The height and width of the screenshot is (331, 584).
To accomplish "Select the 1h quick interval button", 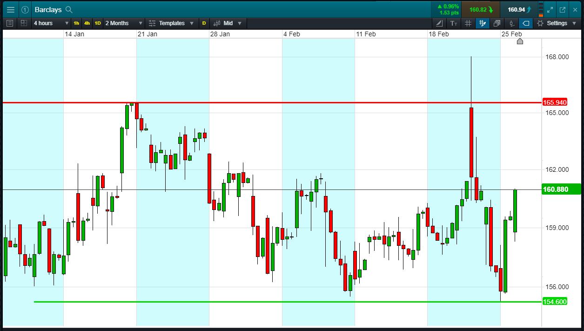I will (x=76, y=23).
